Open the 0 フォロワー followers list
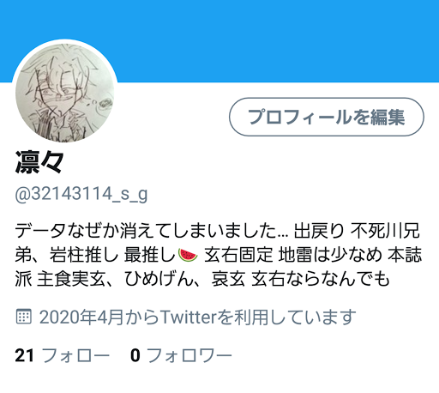 [181, 355]
